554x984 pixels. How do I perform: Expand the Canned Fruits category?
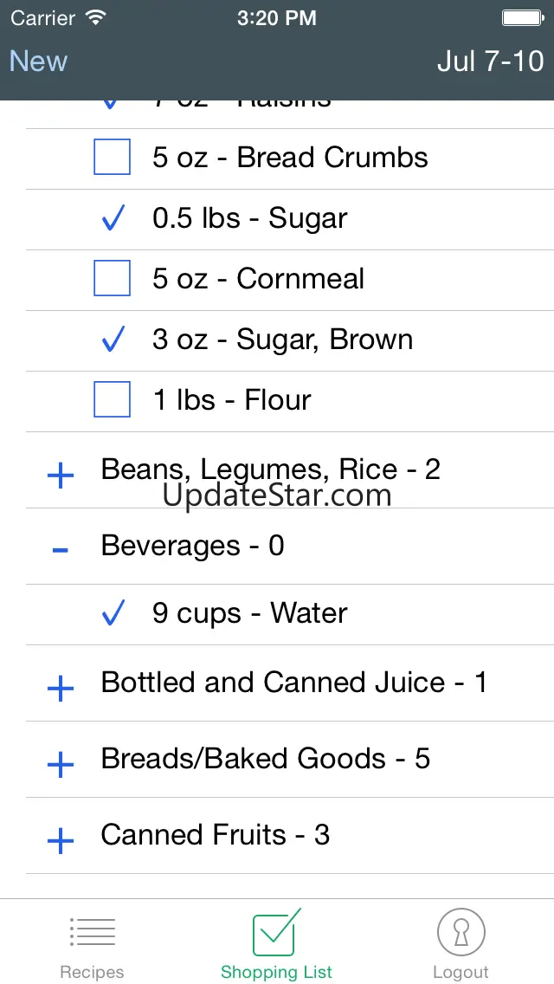[60, 840]
